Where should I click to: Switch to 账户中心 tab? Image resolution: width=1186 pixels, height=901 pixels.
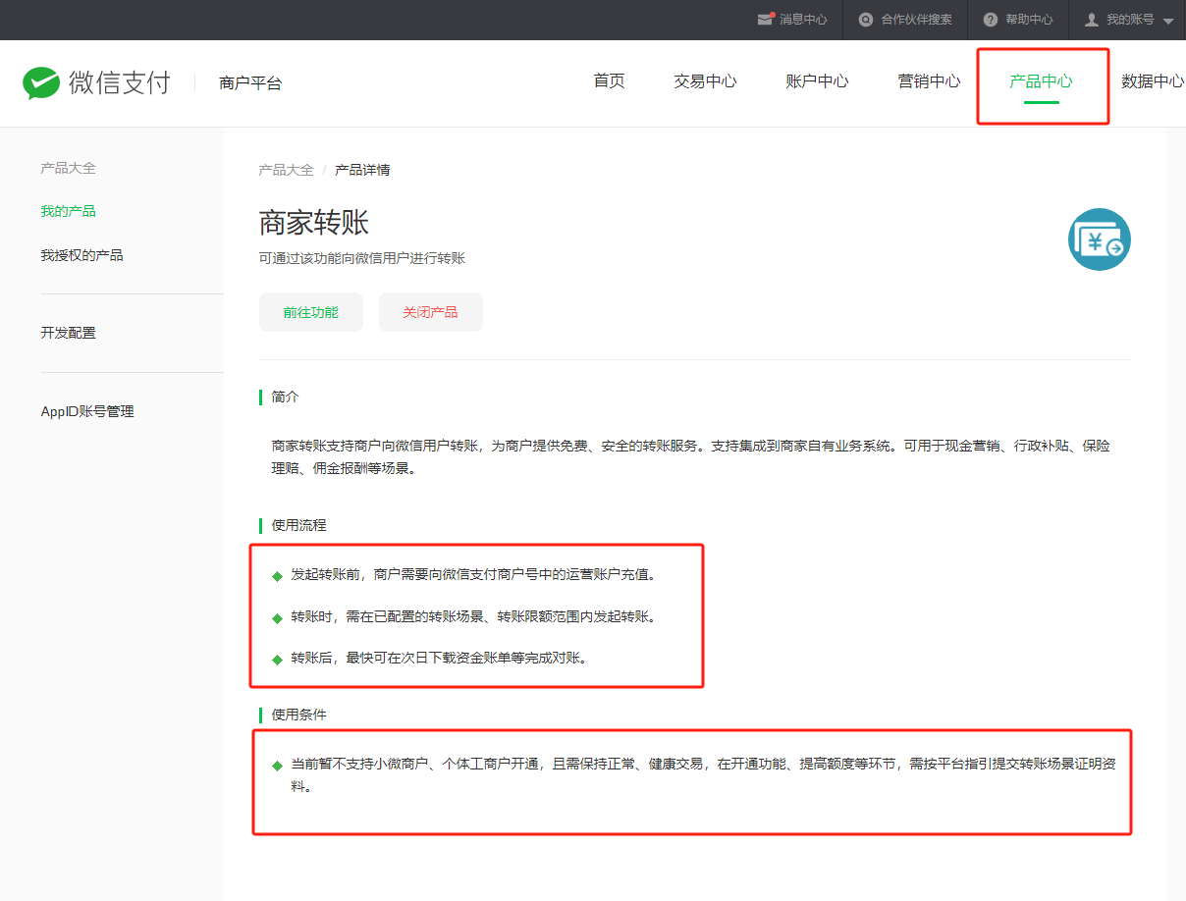click(x=817, y=81)
